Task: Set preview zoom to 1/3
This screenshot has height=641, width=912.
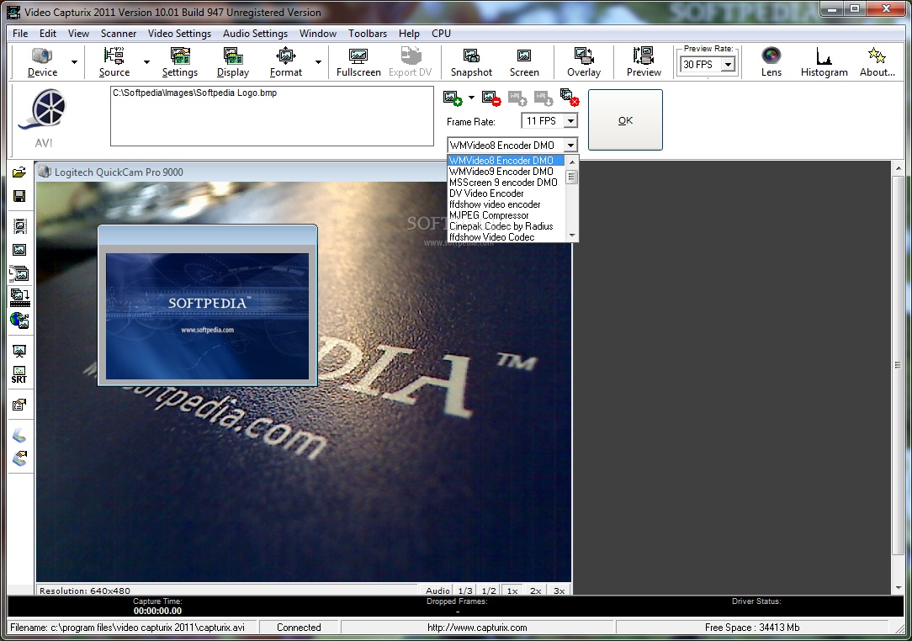Action: click(x=465, y=591)
